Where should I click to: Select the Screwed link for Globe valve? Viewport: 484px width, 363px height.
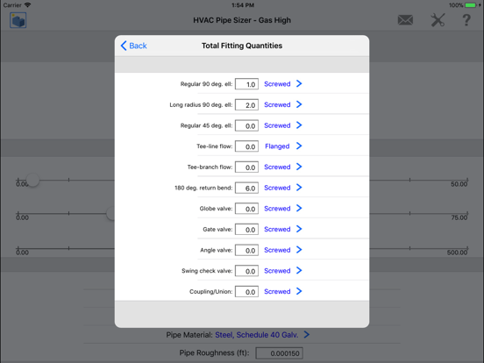pyautogui.click(x=277, y=209)
